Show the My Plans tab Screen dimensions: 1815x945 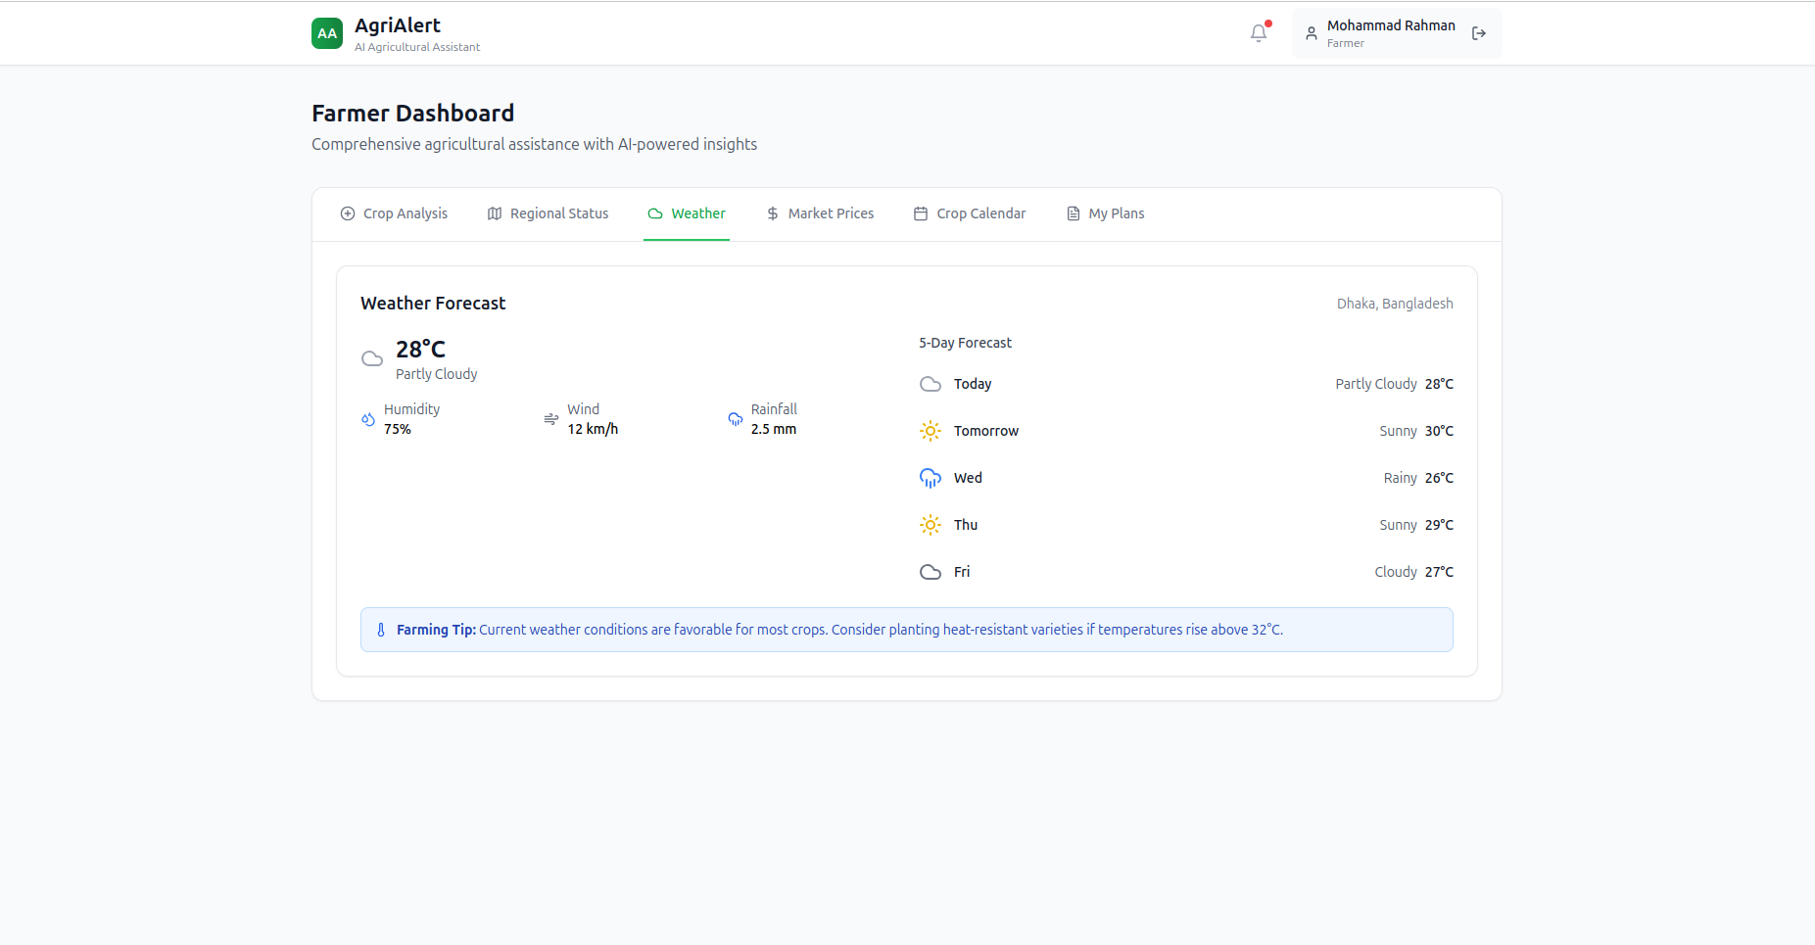[1105, 213]
